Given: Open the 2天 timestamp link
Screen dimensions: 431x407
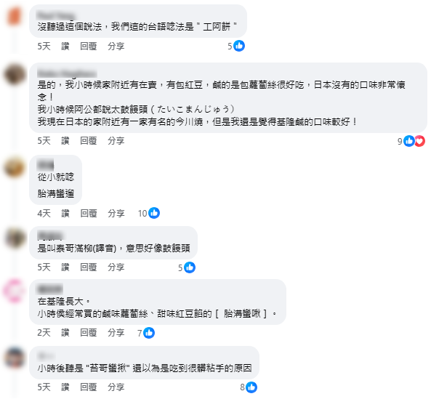Looking at the screenshot, I should (44, 333).
